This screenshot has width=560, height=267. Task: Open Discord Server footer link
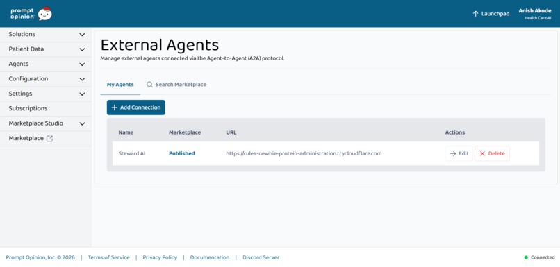261,257
